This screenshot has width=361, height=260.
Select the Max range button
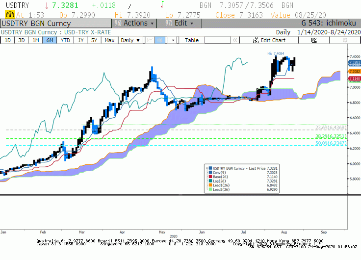click(x=109, y=40)
